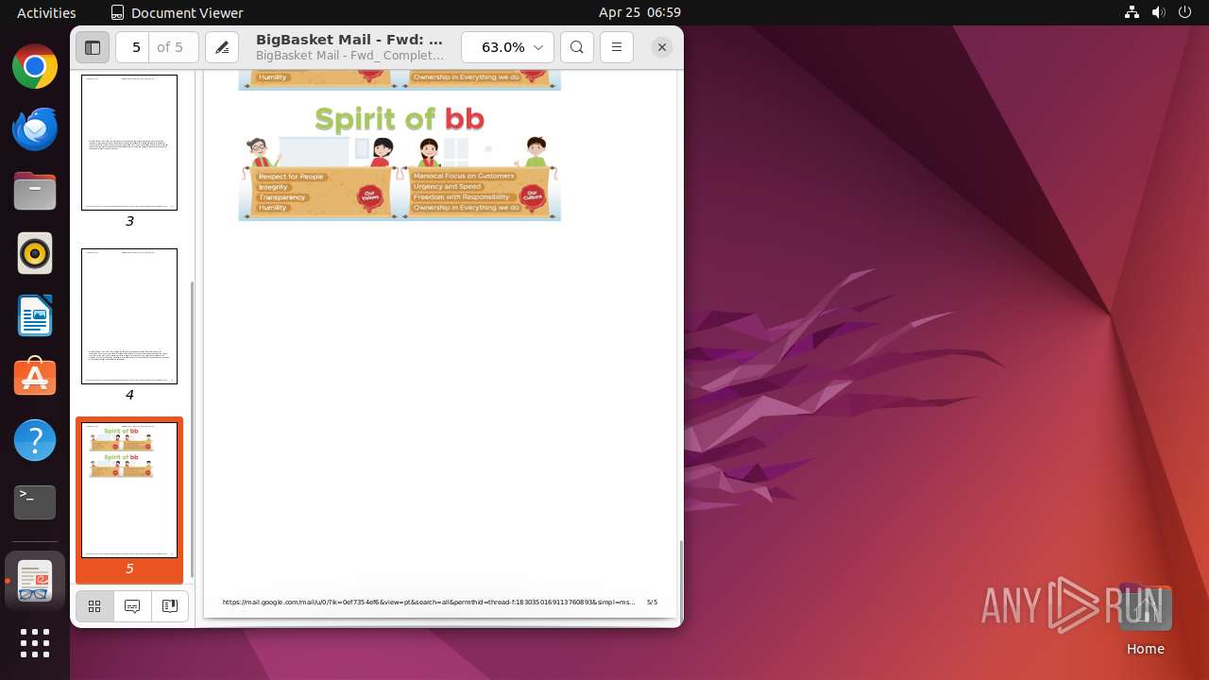The width and height of the screenshot is (1209, 680).
Task: Open the 63.0% zoom level dropdown
Action: pyautogui.click(x=507, y=47)
